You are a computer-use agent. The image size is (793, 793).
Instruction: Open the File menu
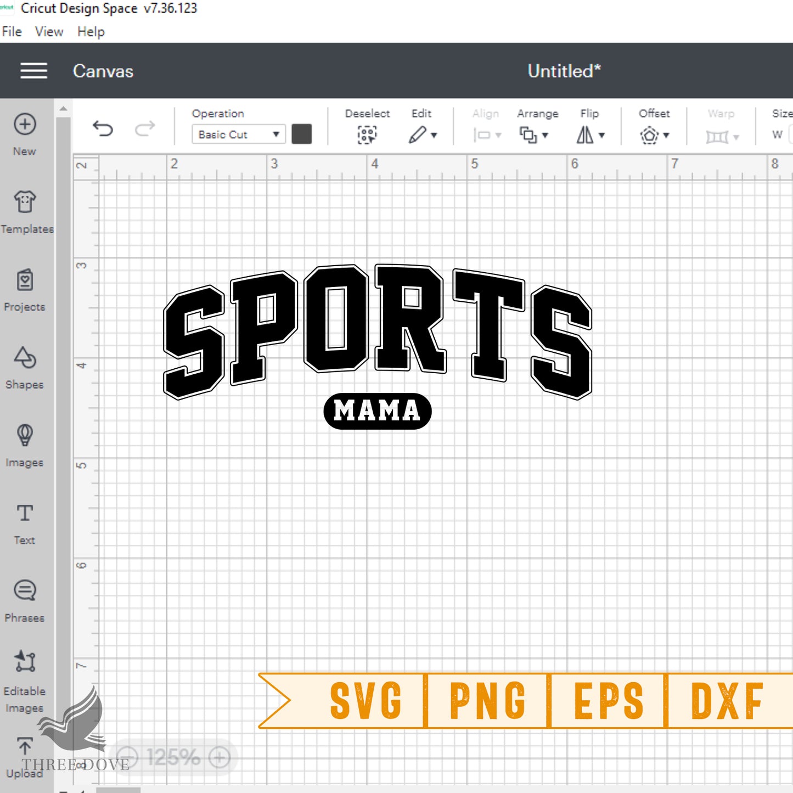pos(12,32)
